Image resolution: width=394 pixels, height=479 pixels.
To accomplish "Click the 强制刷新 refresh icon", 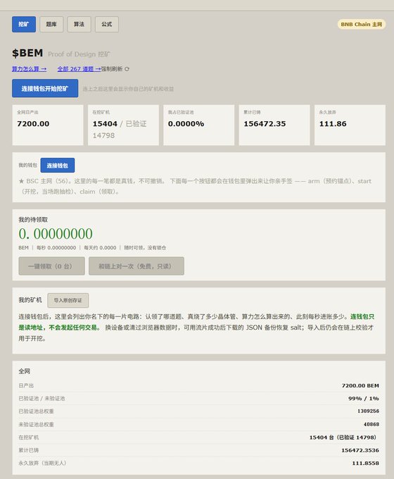I will click(127, 69).
